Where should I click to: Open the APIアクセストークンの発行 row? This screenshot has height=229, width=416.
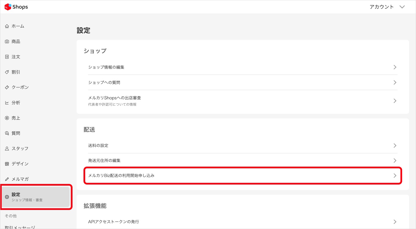click(114, 222)
